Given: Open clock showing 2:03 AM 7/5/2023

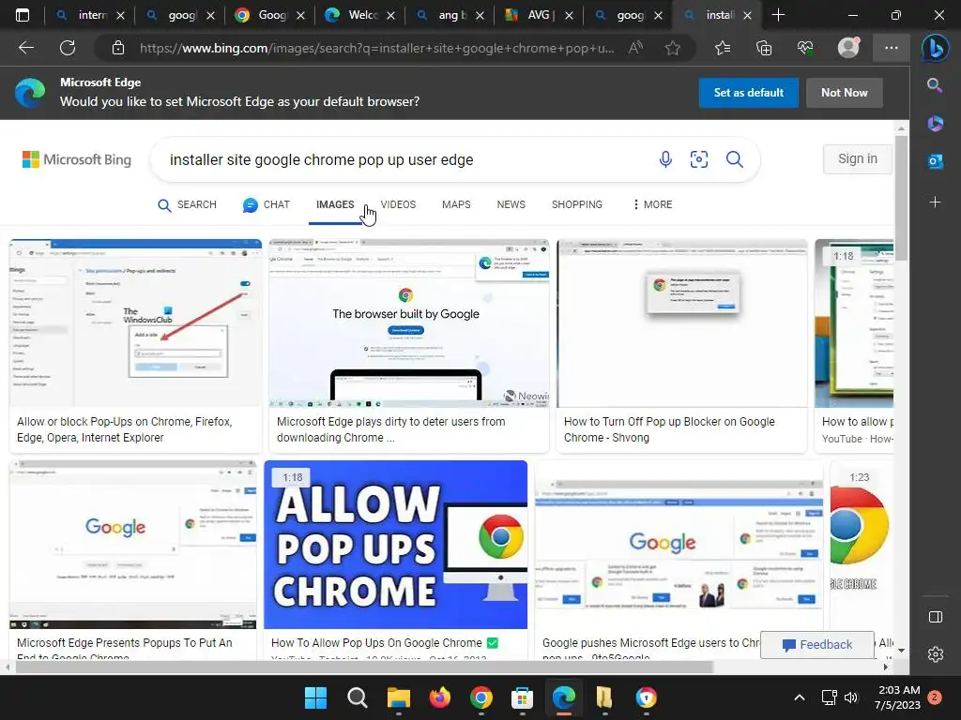Looking at the screenshot, I should [897, 697].
